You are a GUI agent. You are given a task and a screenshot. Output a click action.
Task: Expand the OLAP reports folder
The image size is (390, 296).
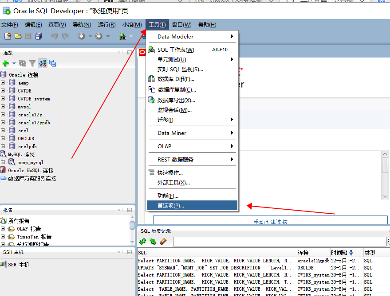click(x=3, y=228)
